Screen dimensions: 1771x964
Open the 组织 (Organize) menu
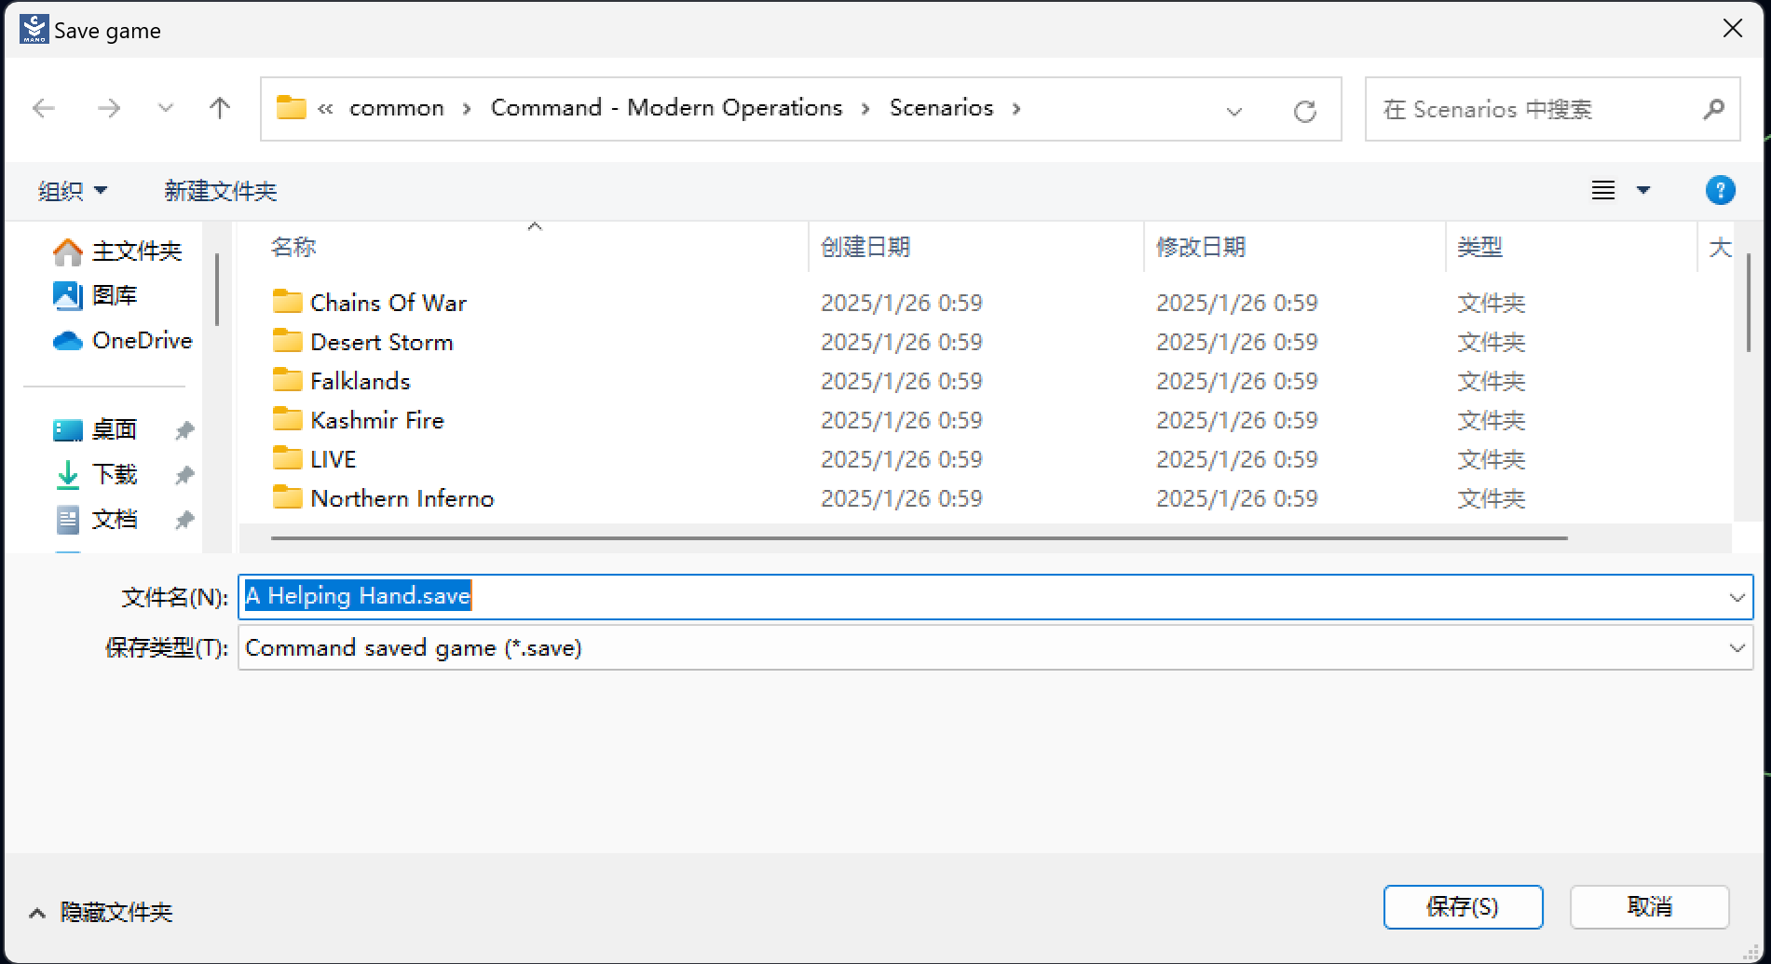coord(73,191)
